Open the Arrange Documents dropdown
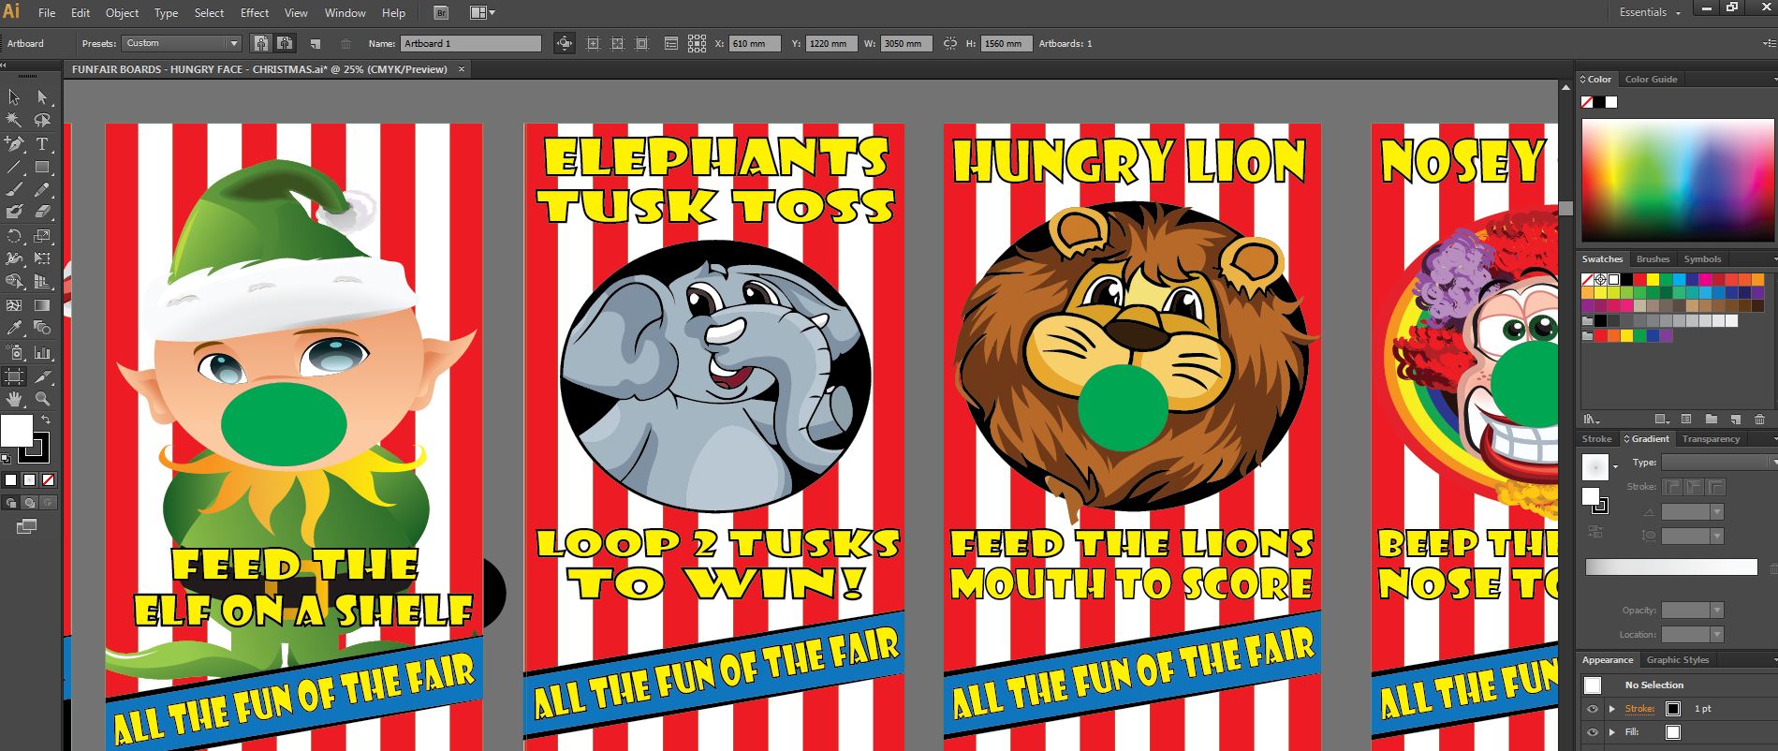This screenshot has height=751, width=1778. (x=482, y=13)
